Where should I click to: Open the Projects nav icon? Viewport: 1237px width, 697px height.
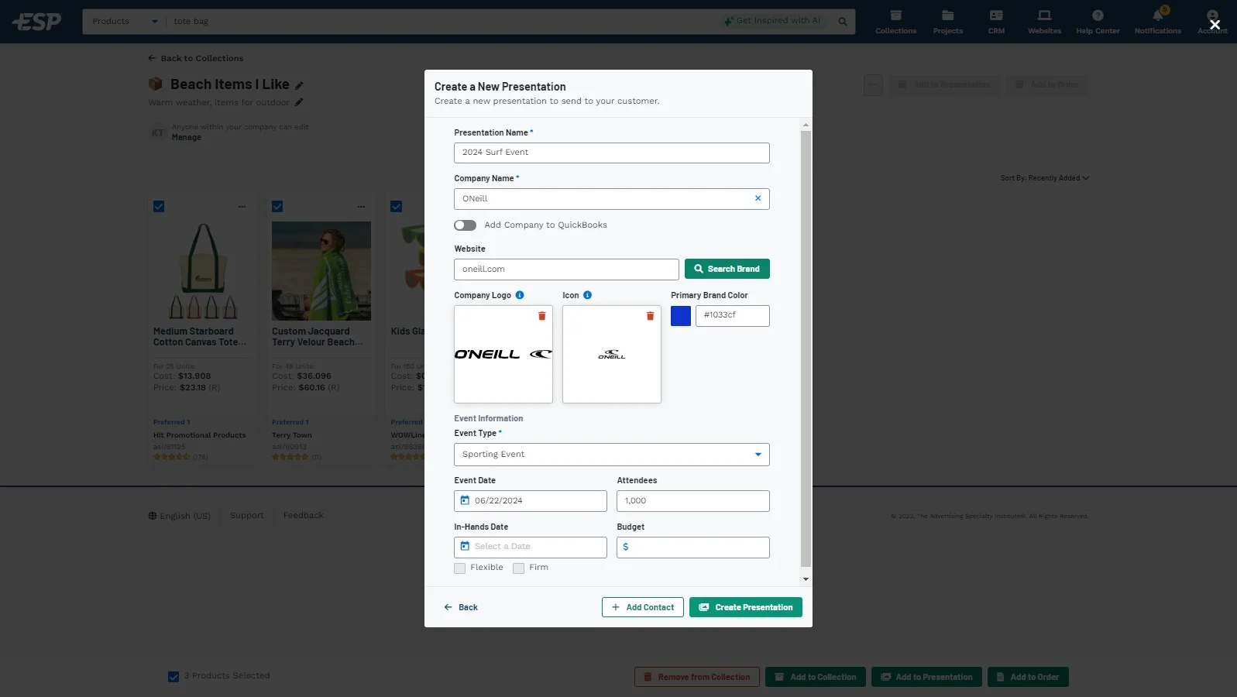947,22
